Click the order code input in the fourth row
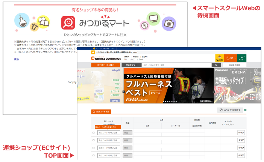 pyautogui.click(x=109, y=156)
